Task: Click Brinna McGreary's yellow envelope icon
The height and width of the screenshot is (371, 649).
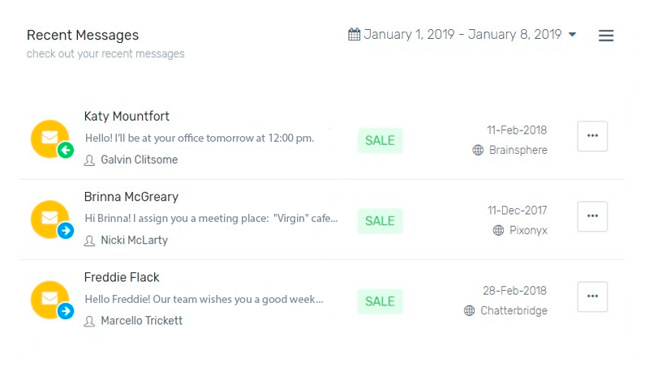Action: [x=49, y=218]
